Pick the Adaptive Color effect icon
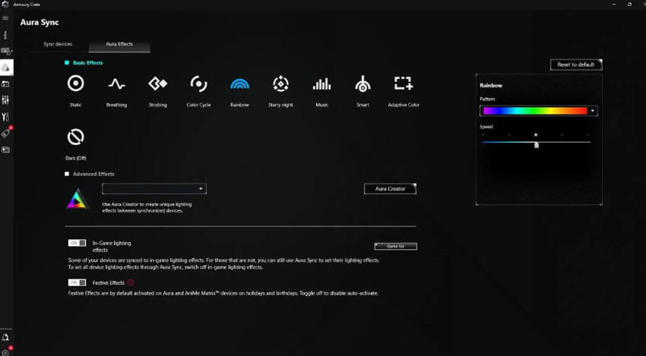 [404, 83]
